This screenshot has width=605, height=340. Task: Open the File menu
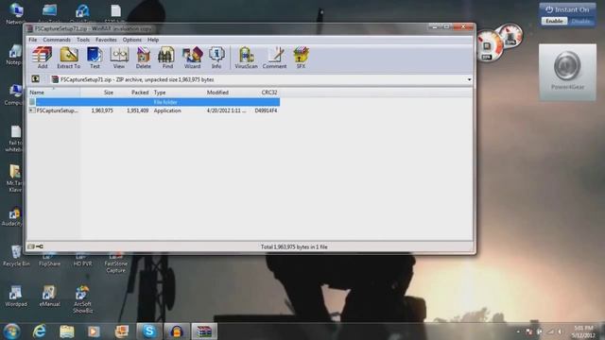33,40
